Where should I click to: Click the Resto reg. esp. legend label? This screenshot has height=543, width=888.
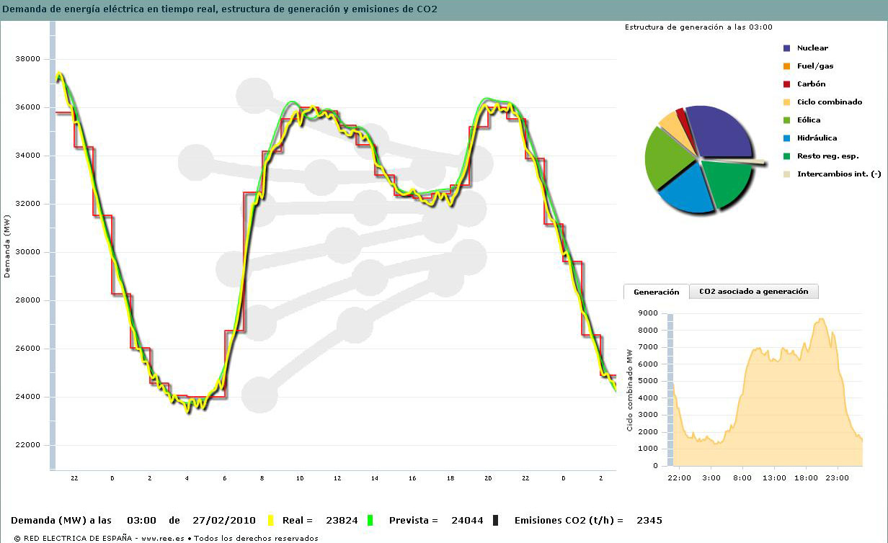click(828, 156)
